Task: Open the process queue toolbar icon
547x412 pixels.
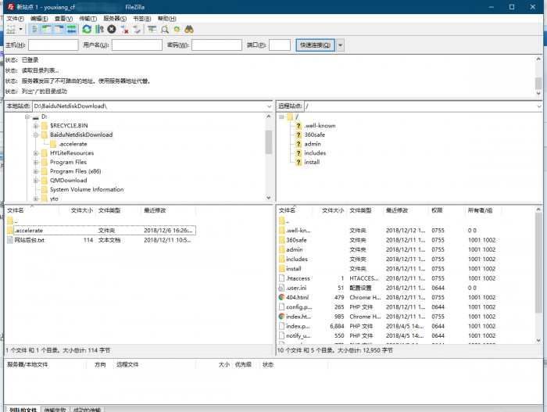Action: [99, 29]
